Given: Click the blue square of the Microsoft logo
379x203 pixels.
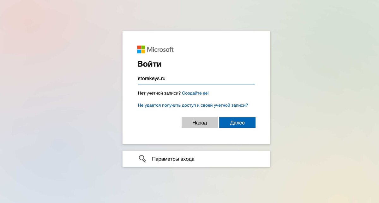Looking at the screenshot, I should coord(139,51).
